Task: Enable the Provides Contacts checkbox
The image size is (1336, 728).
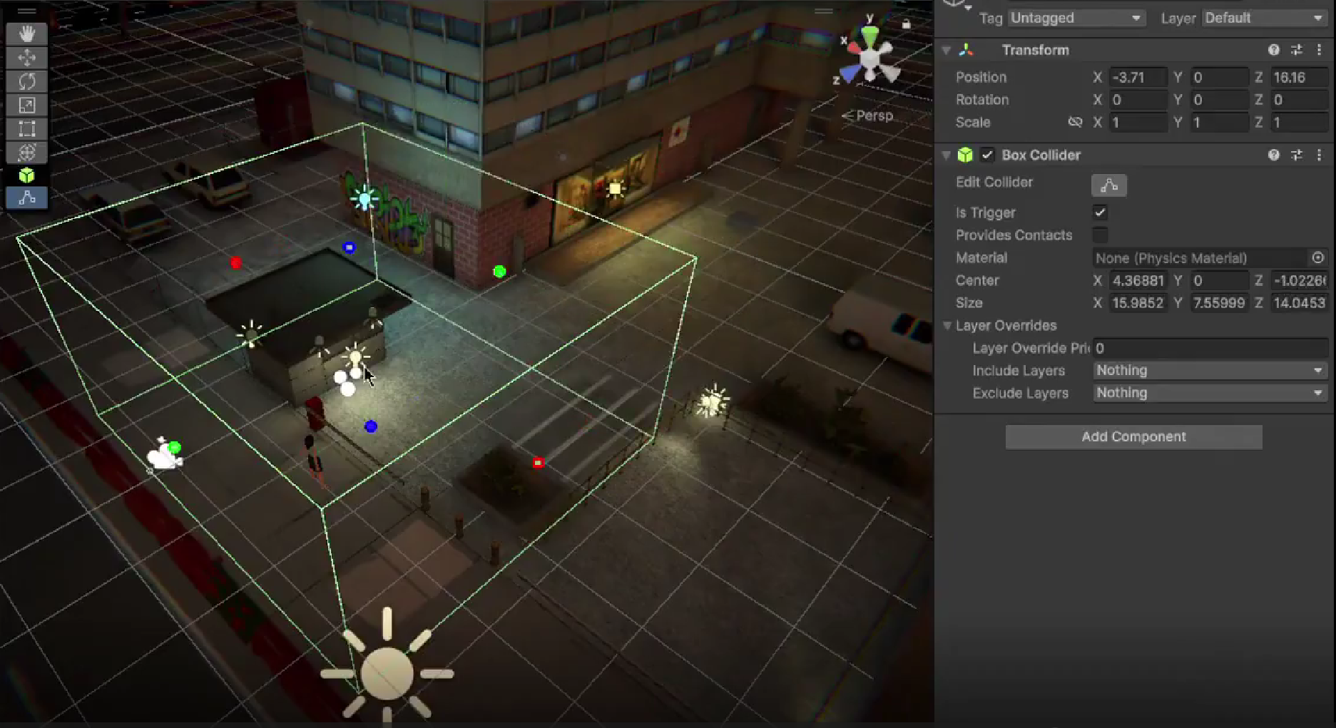Action: [1100, 235]
